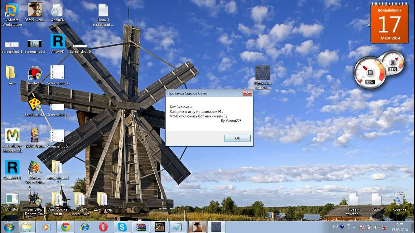Image resolution: width=415 pixels, height=233 pixels.
Task: Close the Прокачка Скилов Самп dialog
Action: 247,94
